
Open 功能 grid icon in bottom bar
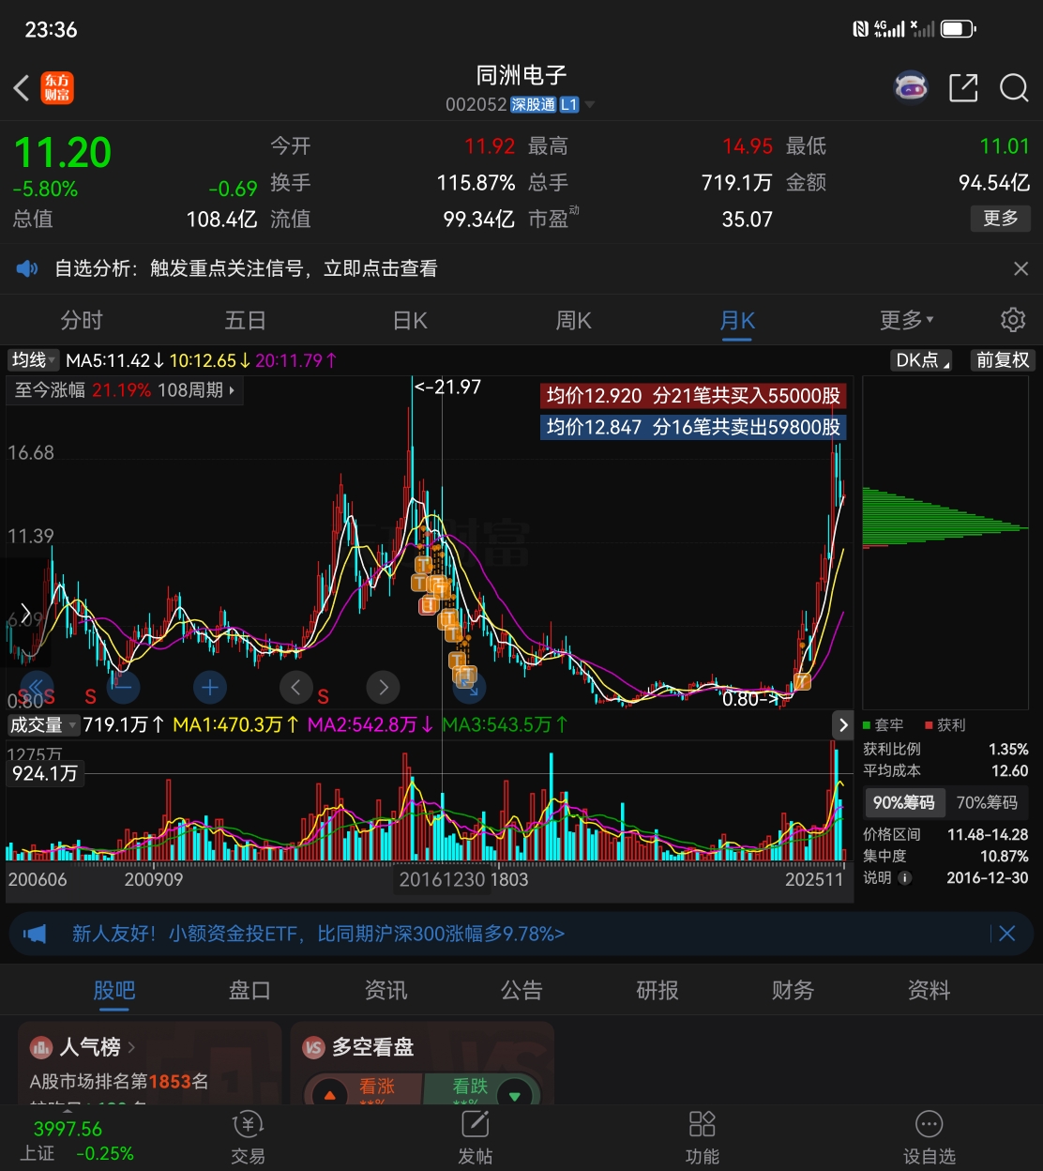pyautogui.click(x=703, y=1137)
